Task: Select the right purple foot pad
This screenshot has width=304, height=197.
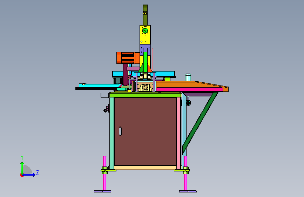Action: [188, 191]
